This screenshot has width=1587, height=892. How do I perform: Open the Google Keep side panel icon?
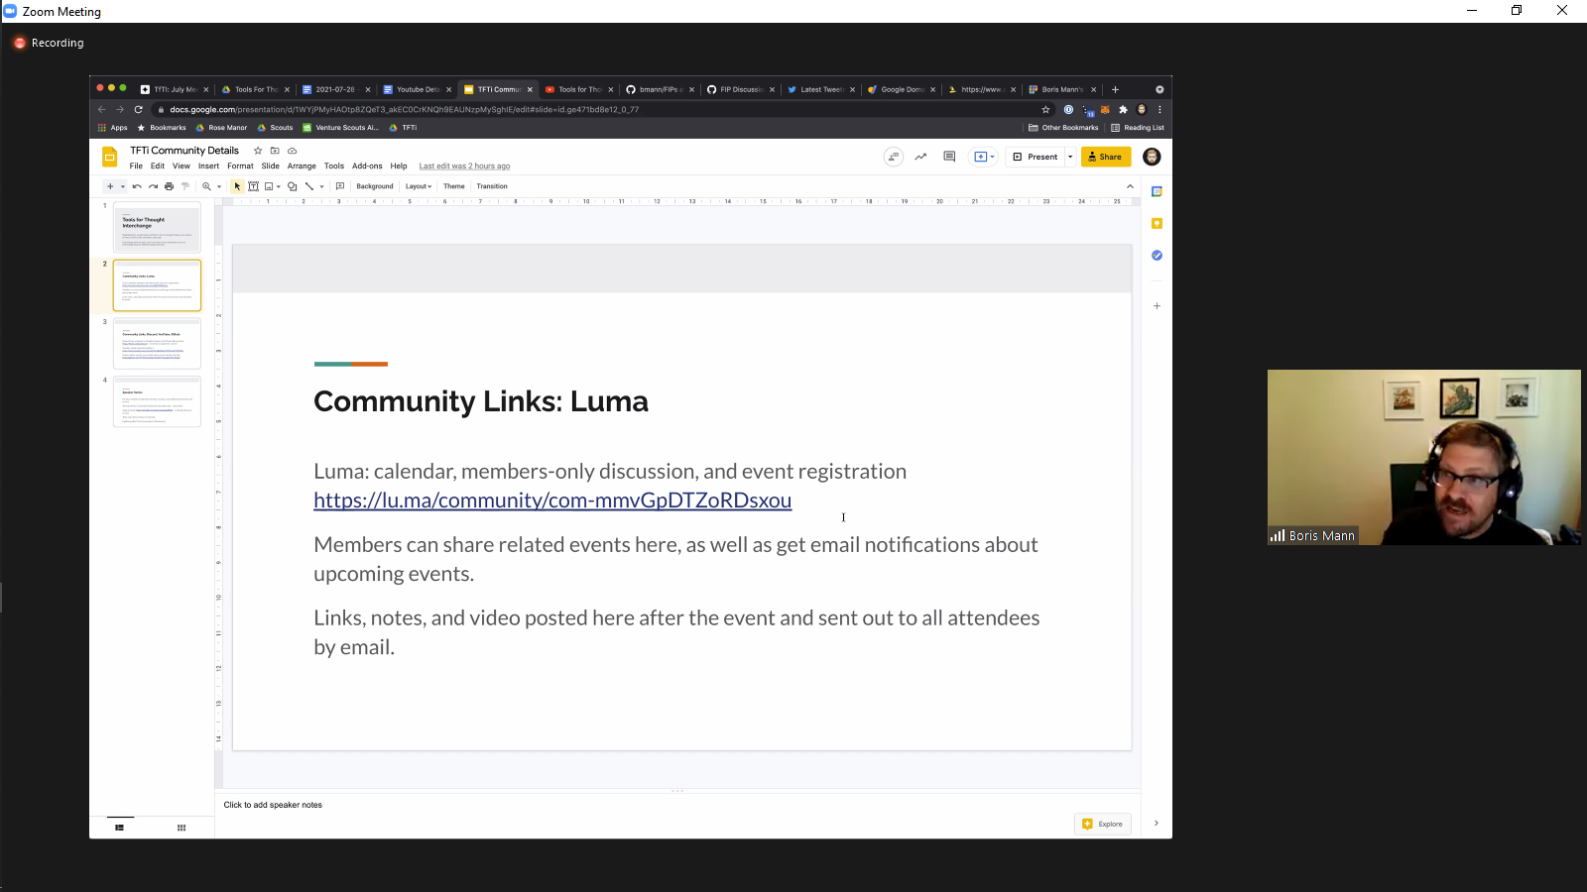tap(1157, 224)
